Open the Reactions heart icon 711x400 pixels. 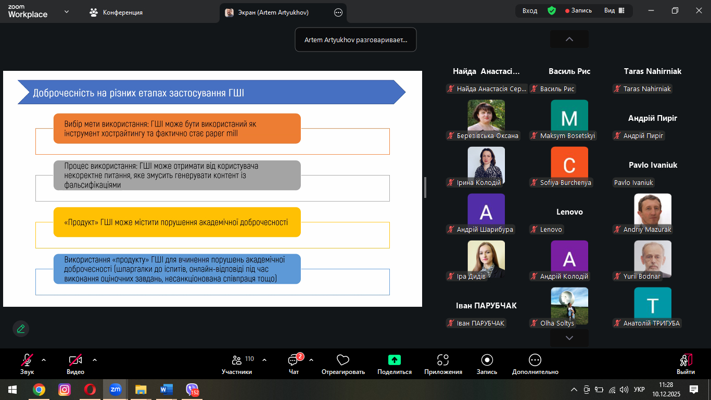(x=342, y=360)
